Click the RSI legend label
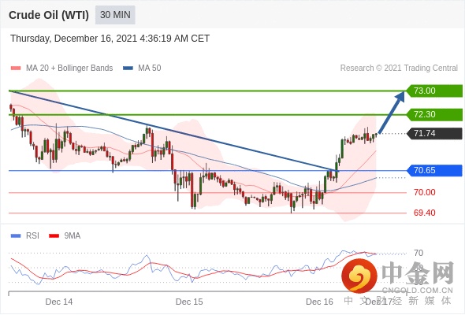Image resolution: width=465 pixels, height=315 pixels. click(32, 236)
